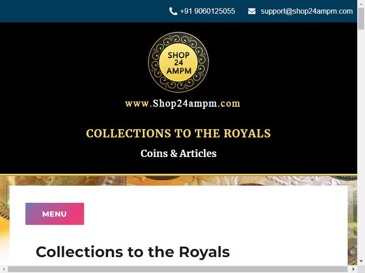Click the vertical scrollbar down arrow
This screenshot has height=273, width=365.
[361, 261]
